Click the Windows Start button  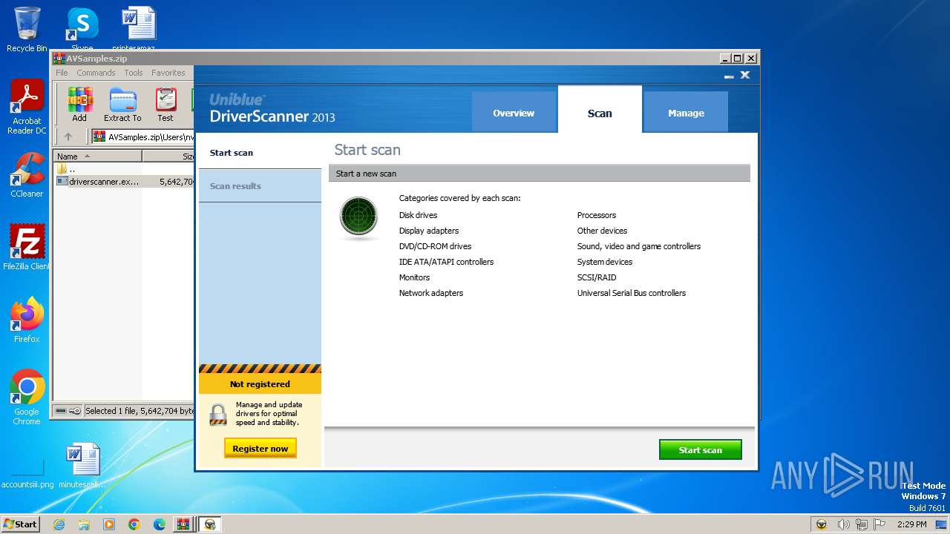[20, 524]
